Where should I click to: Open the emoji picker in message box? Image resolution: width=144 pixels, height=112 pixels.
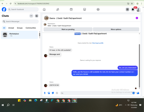(x=133, y=93)
